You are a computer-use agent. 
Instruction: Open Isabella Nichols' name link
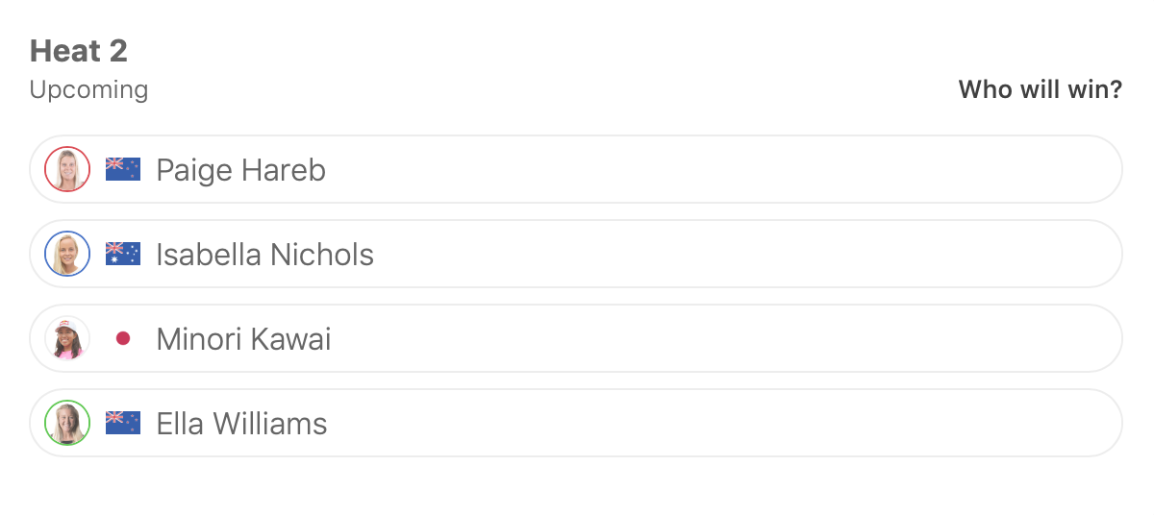coord(264,255)
